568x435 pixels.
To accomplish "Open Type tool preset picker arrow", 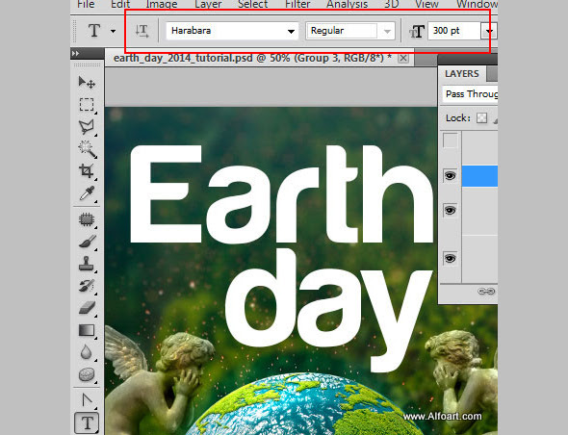I will click(113, 32).
